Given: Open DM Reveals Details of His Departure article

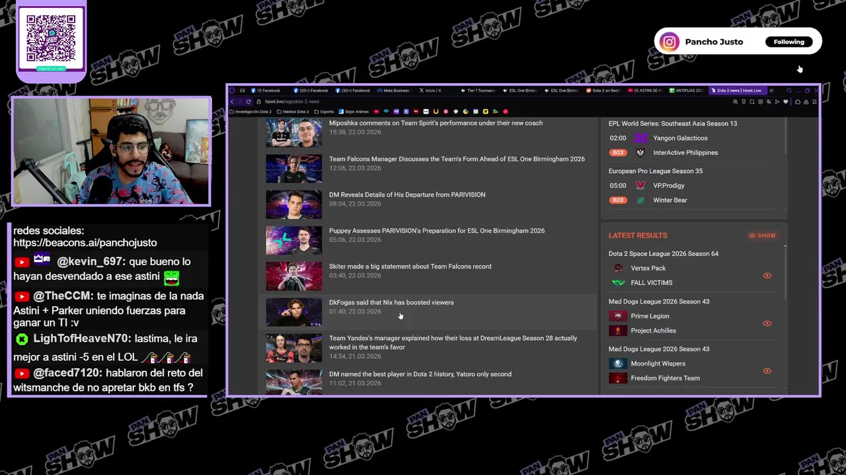Looking at the screenshot, I should click(407, 195).
